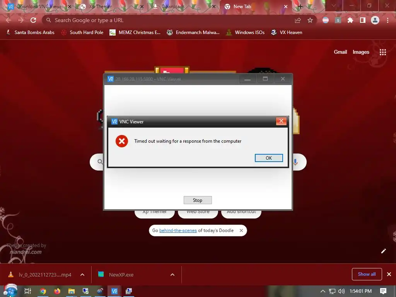396x297 pixels.
Task: Open the VX Heaven bookmark
Action: click(287, 32)
